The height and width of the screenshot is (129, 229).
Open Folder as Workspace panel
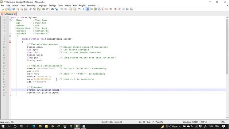click(x=107, y=9)
